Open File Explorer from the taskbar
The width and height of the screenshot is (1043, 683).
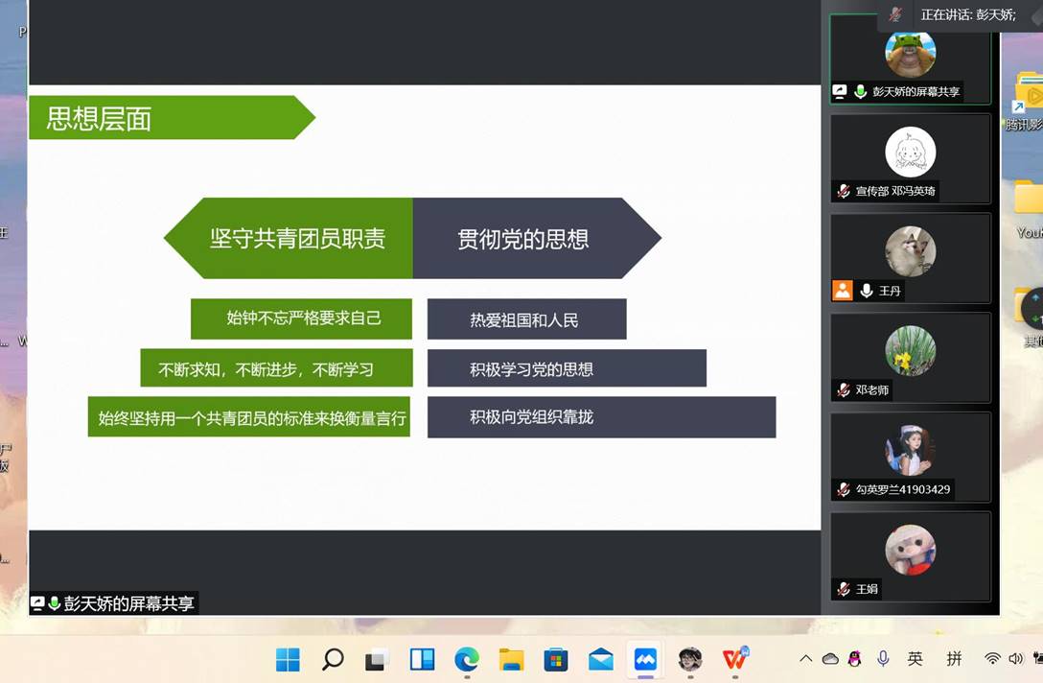[511, 659]
